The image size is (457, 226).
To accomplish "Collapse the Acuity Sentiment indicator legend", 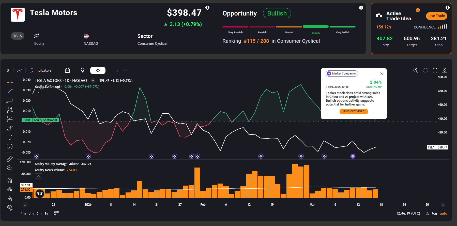I will pos(38,93).
